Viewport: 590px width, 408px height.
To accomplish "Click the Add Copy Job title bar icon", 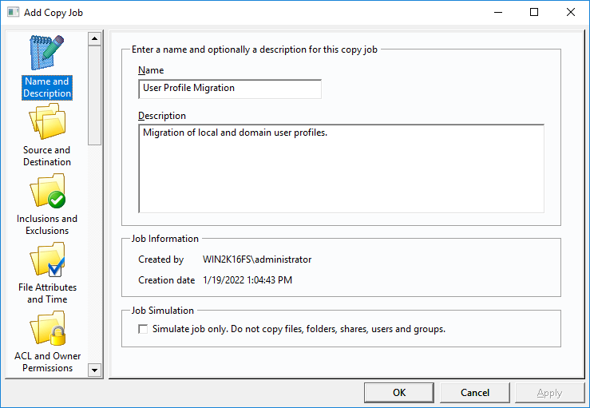I will click(x=13, y=13).
